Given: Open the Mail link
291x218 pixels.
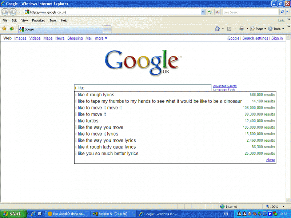Looking at the screenshot, I should click(89, 38).
